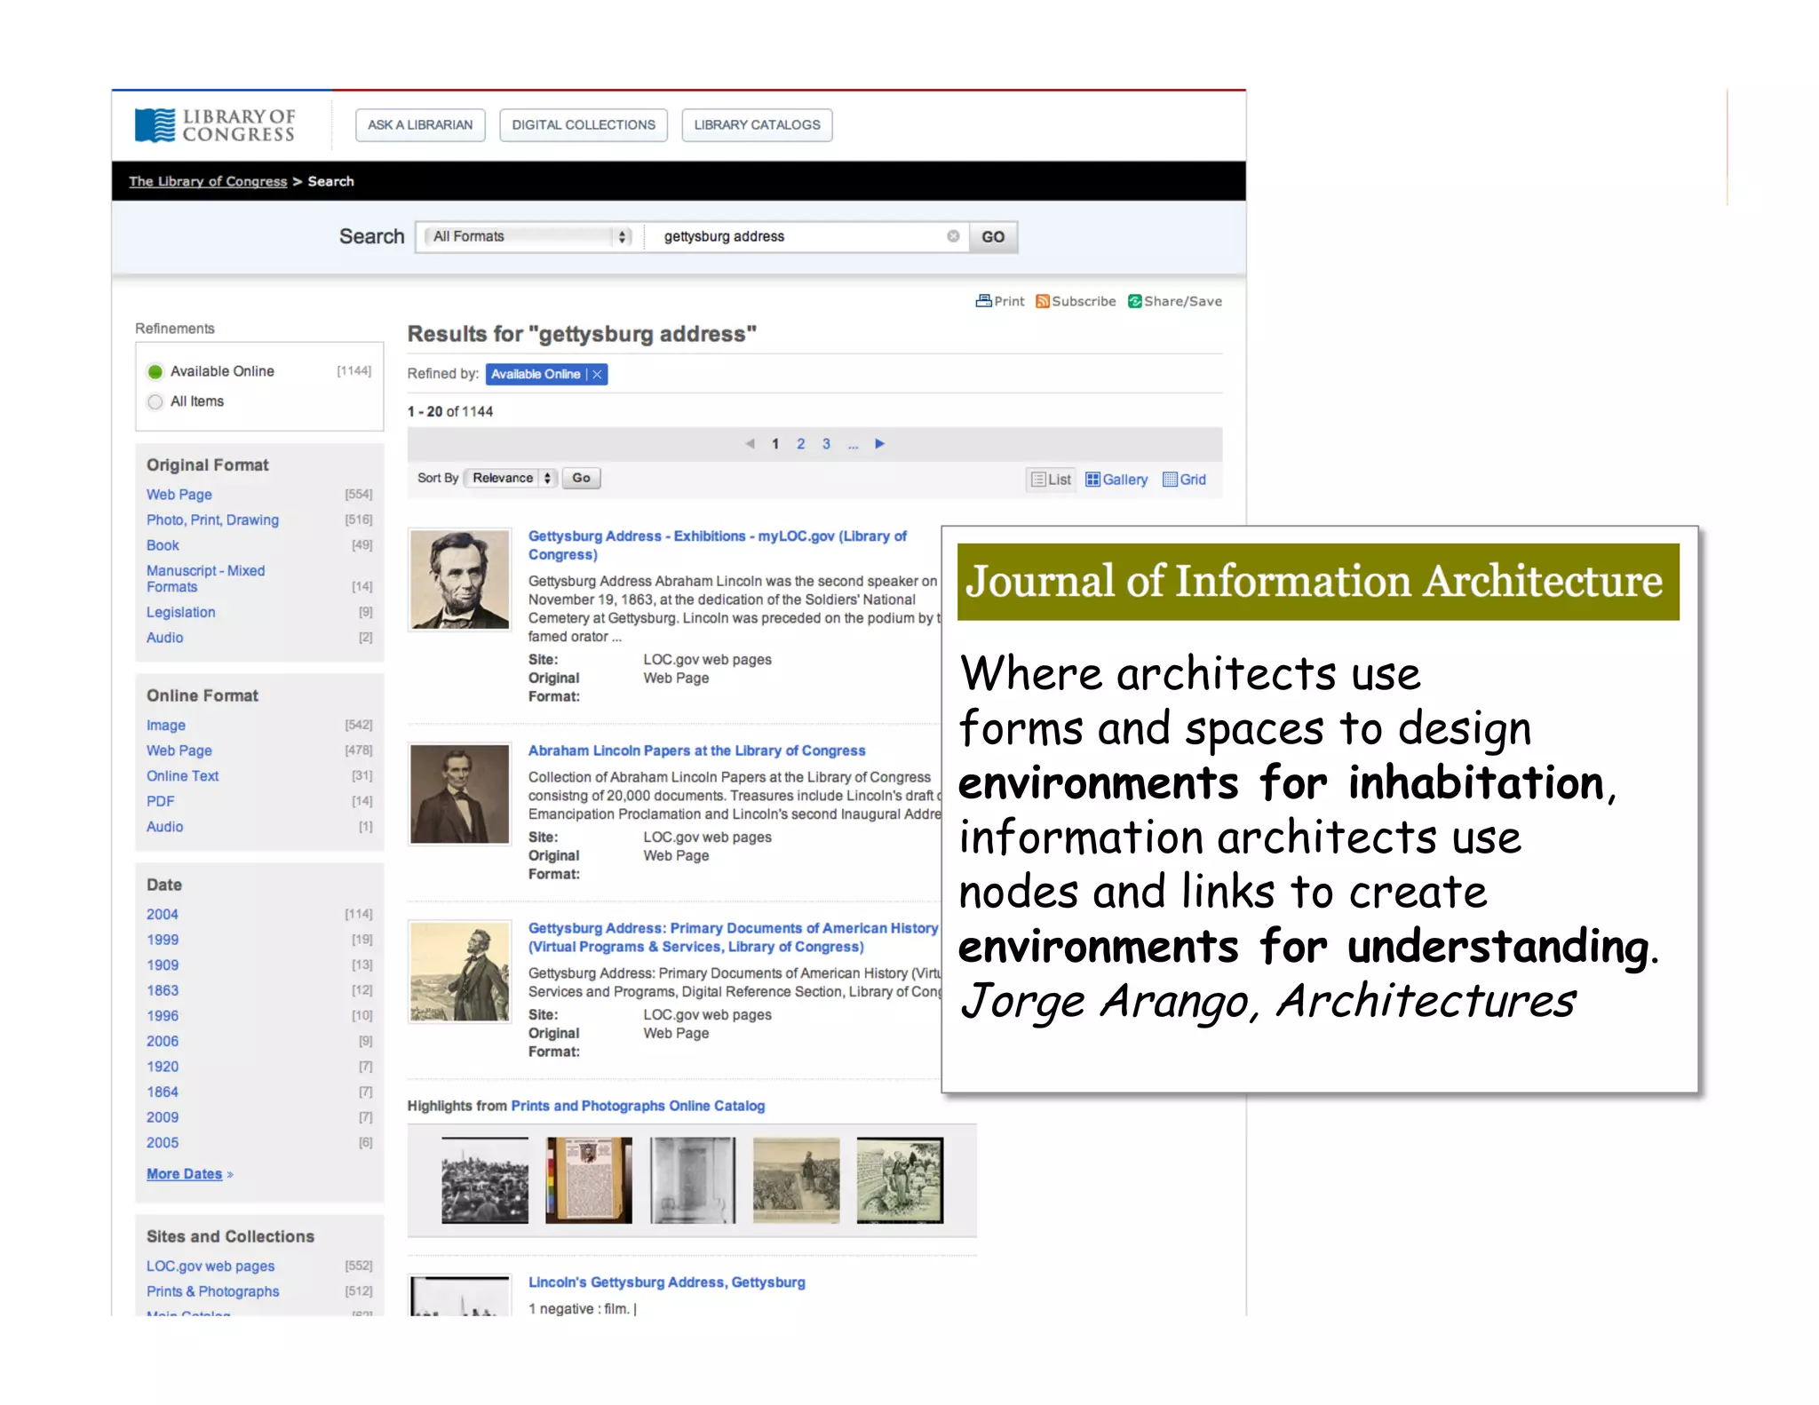Click crowd photograph in Highlights strip

[x=485, y=1180]
